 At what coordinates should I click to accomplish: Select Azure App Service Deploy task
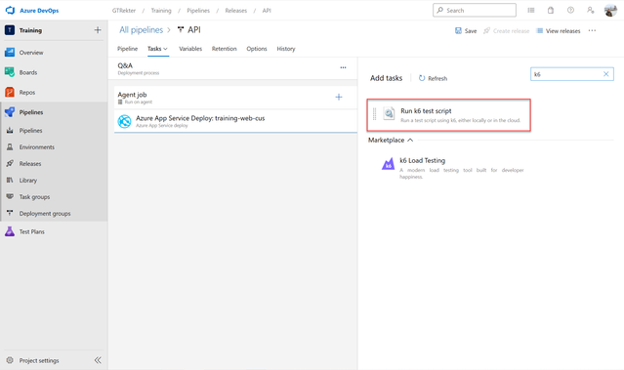pos(235,121)
